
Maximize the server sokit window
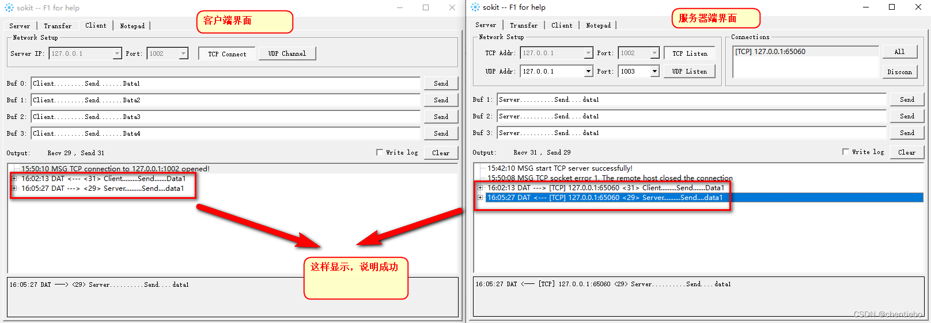(892, 7)
